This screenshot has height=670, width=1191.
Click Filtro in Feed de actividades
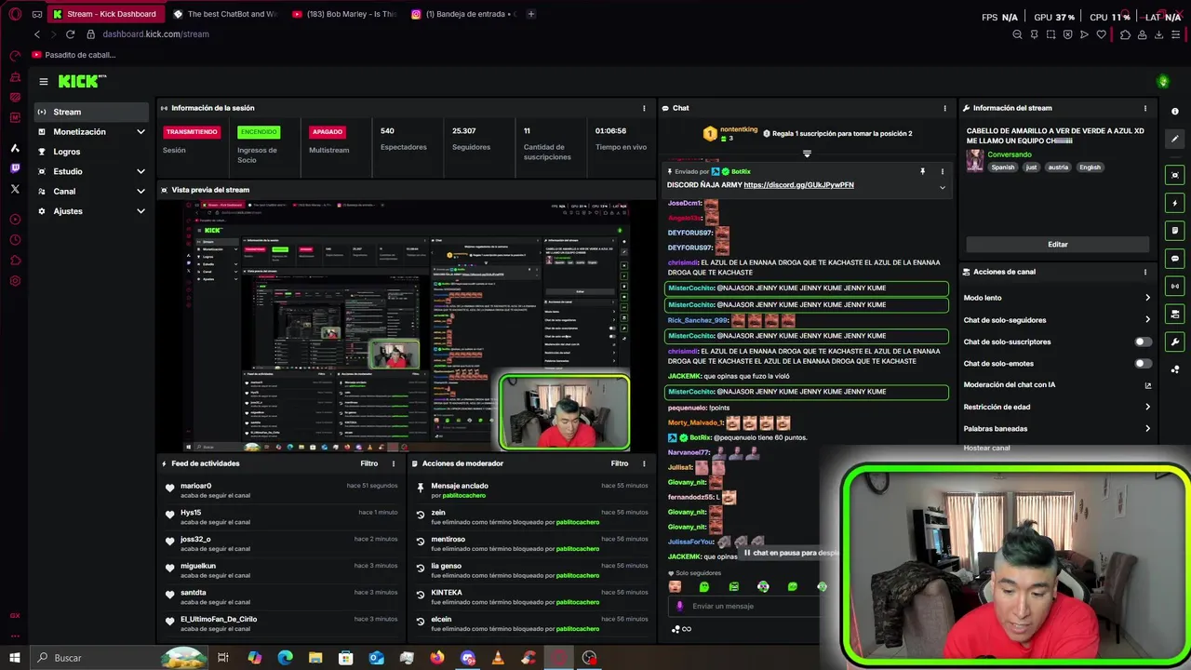(368, 463)
